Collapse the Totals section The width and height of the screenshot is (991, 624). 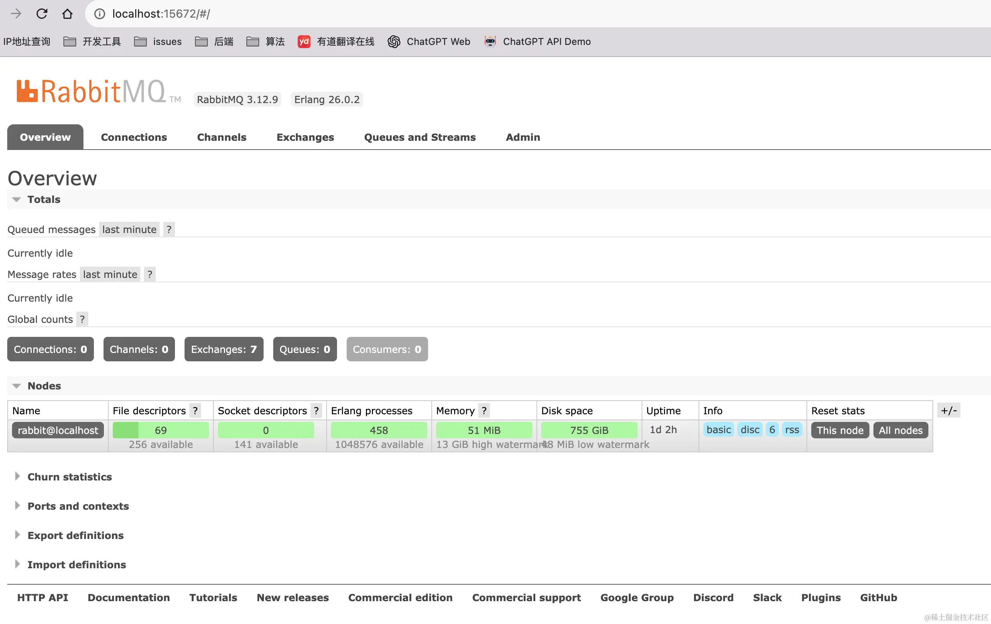coord(44,199)
